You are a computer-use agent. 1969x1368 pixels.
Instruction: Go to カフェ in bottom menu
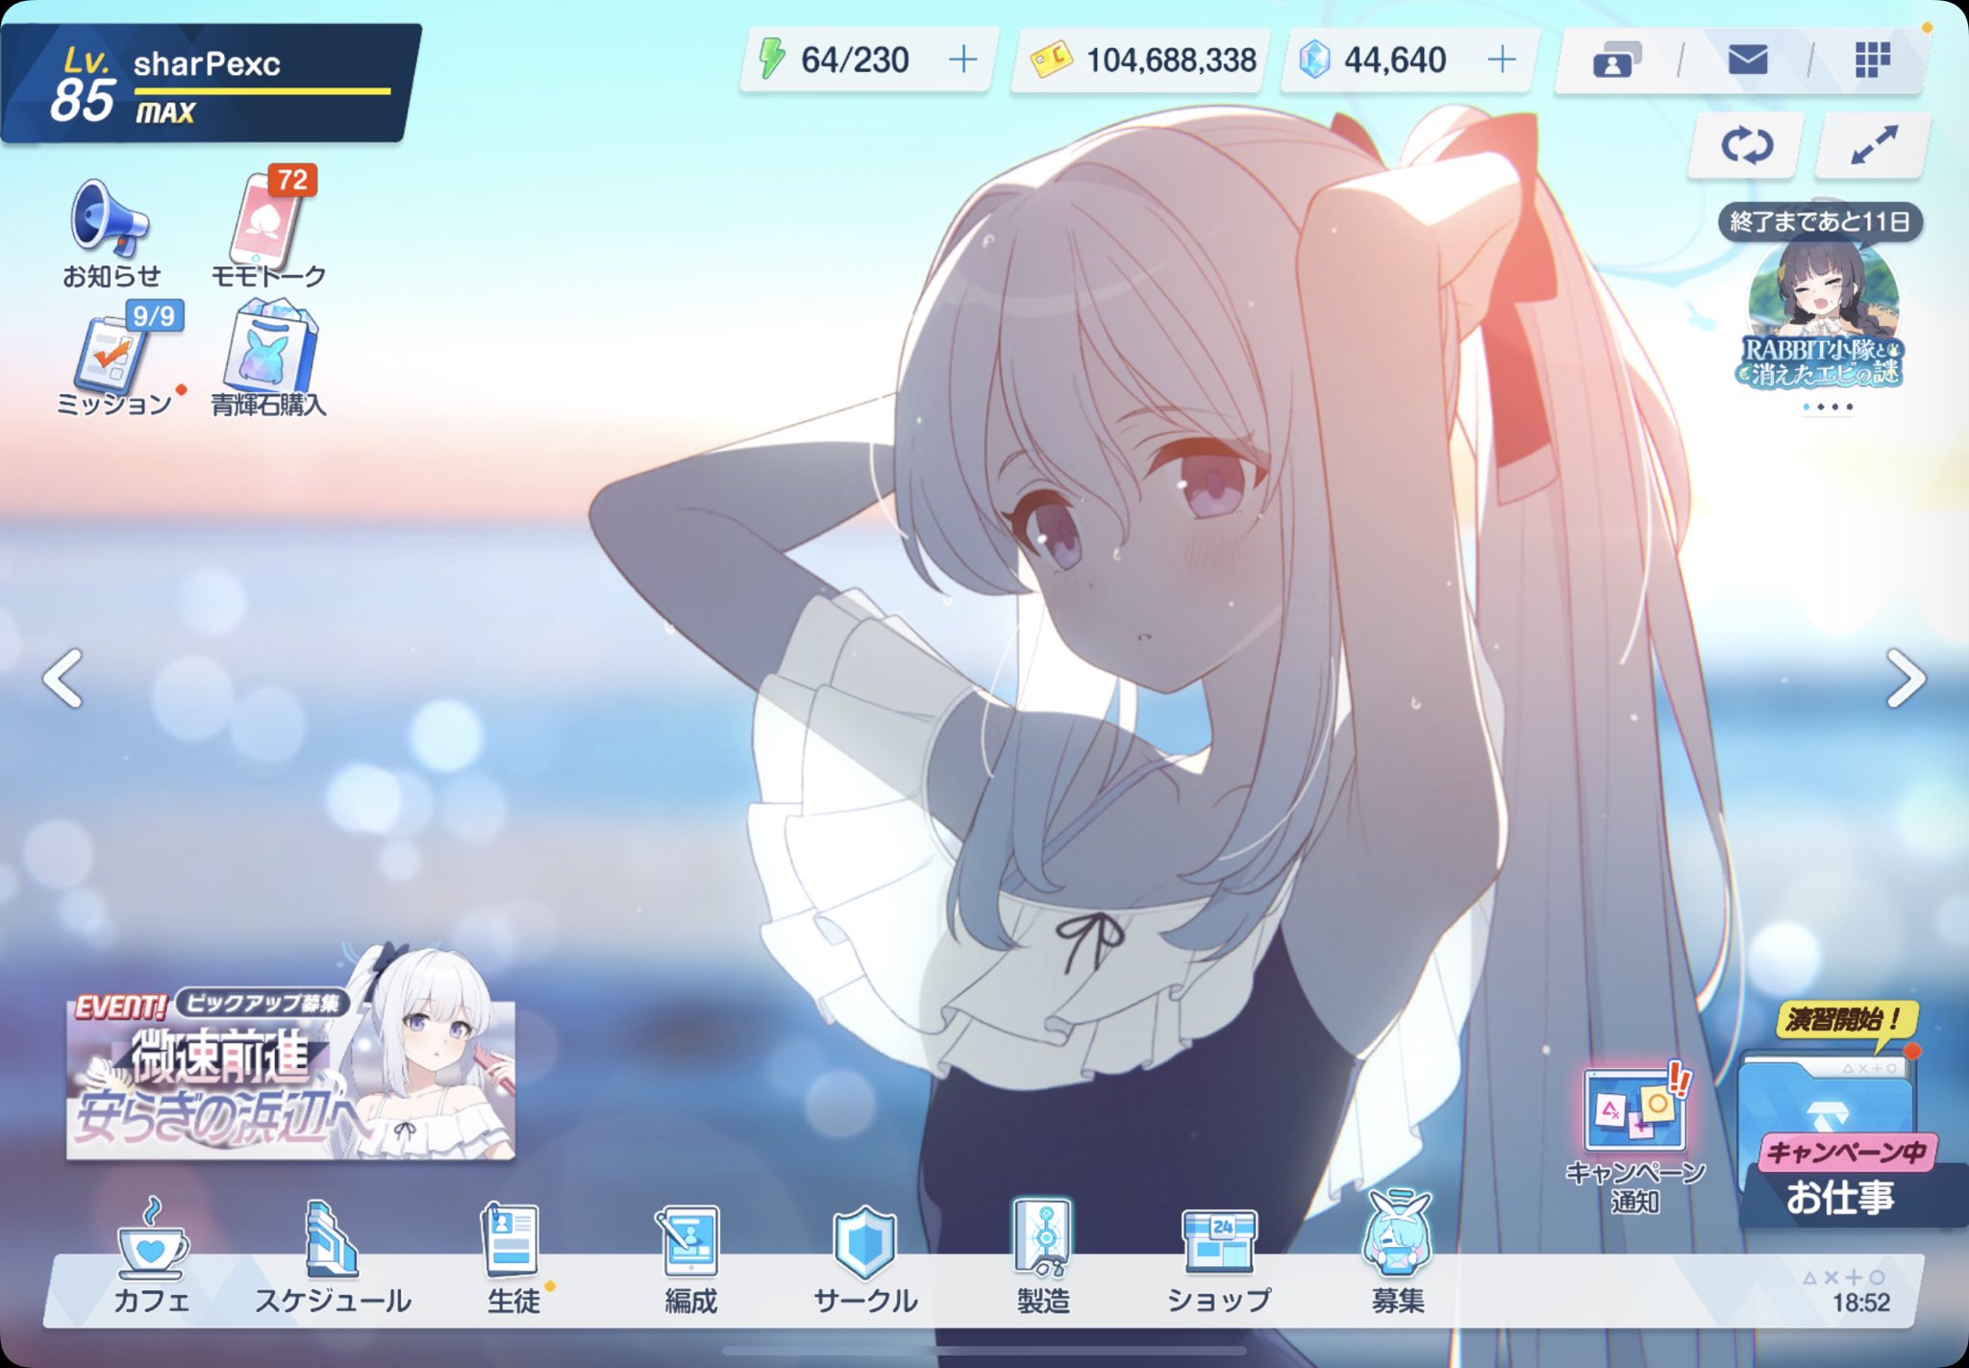coord(152,1255)
